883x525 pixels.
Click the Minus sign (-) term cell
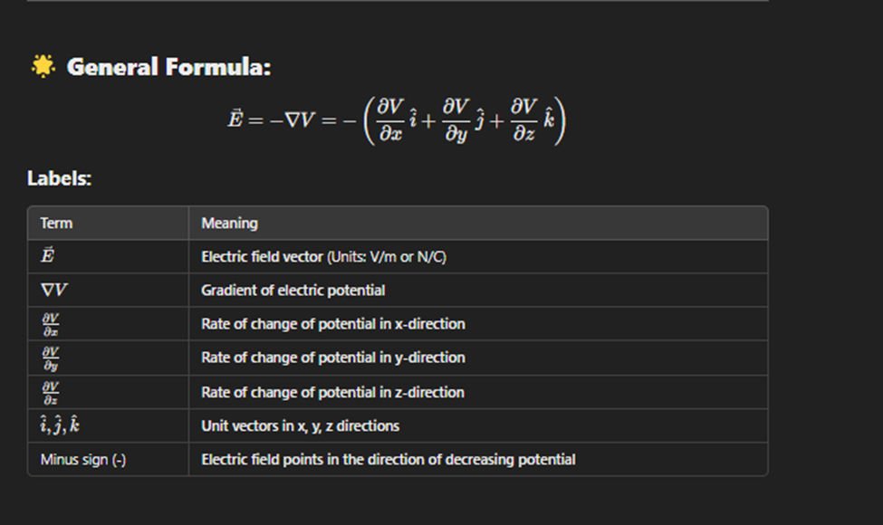83,460
